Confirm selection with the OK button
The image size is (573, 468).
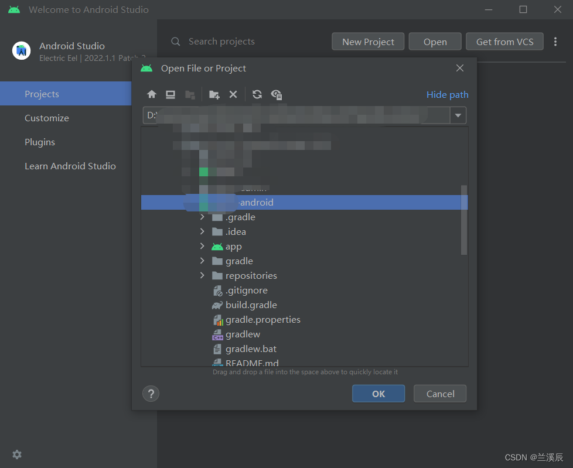(378, 394)
